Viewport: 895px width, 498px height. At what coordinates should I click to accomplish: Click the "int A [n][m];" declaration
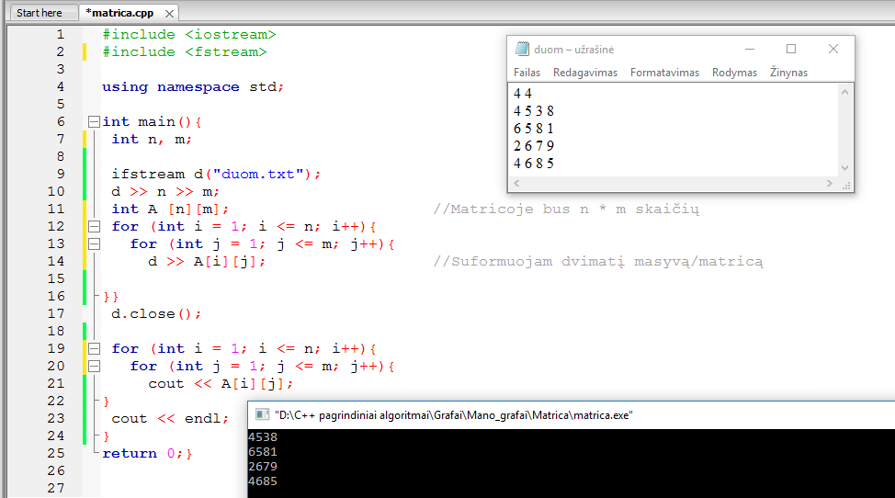coord(170,209)
